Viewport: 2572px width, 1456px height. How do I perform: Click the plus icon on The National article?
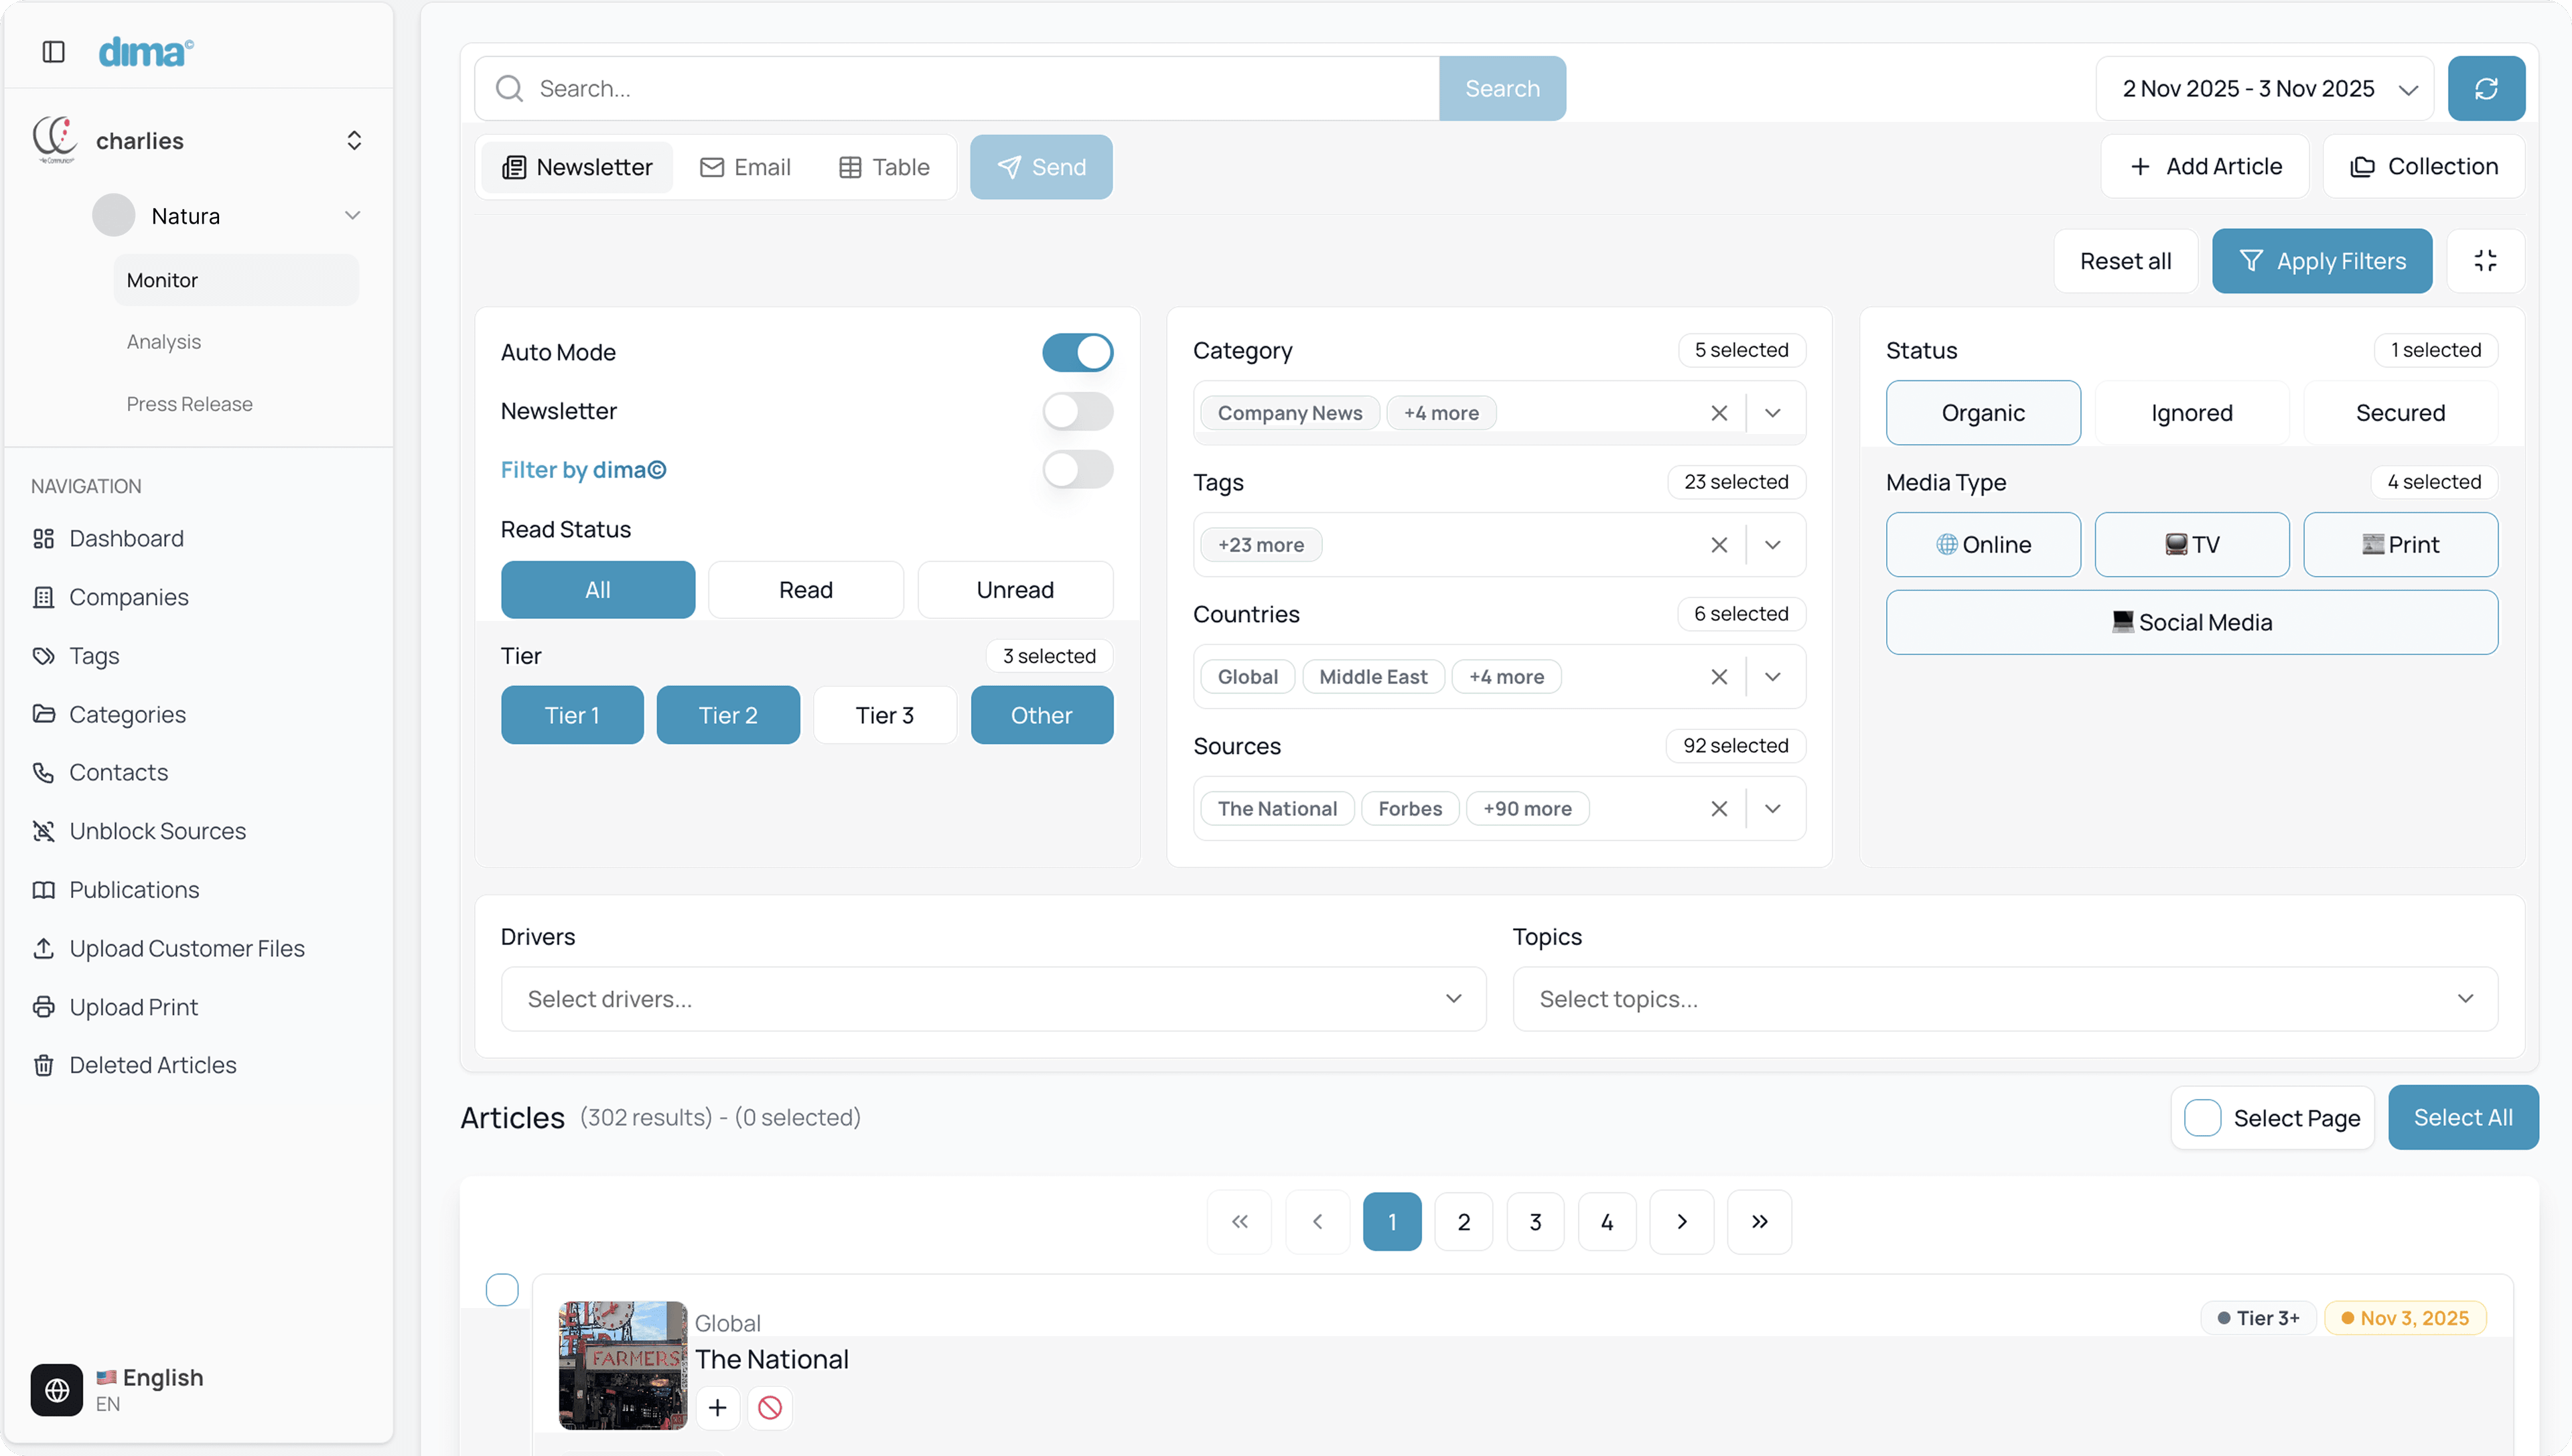tap(717, 1408)
